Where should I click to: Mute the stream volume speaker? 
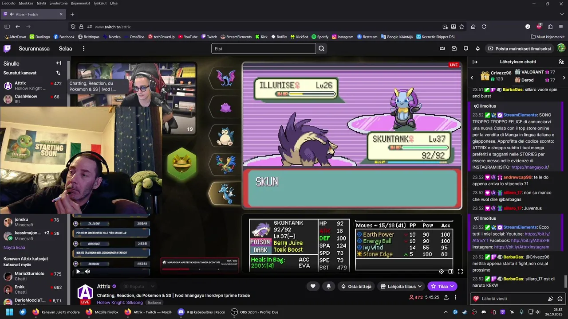pos(87,272)
